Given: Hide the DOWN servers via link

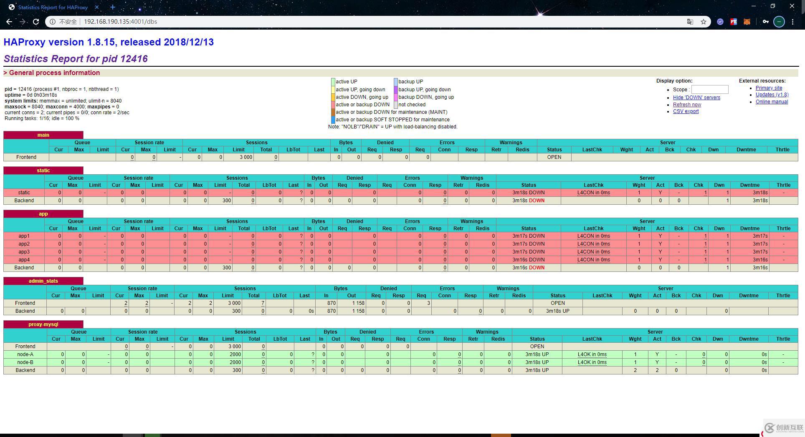Looking at the screenshot, I should [x=696, y=98].
